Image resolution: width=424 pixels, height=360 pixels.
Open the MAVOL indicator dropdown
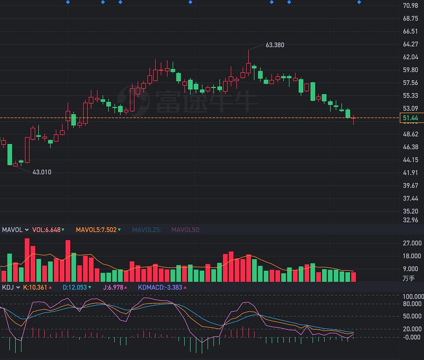tap(26, 230)
